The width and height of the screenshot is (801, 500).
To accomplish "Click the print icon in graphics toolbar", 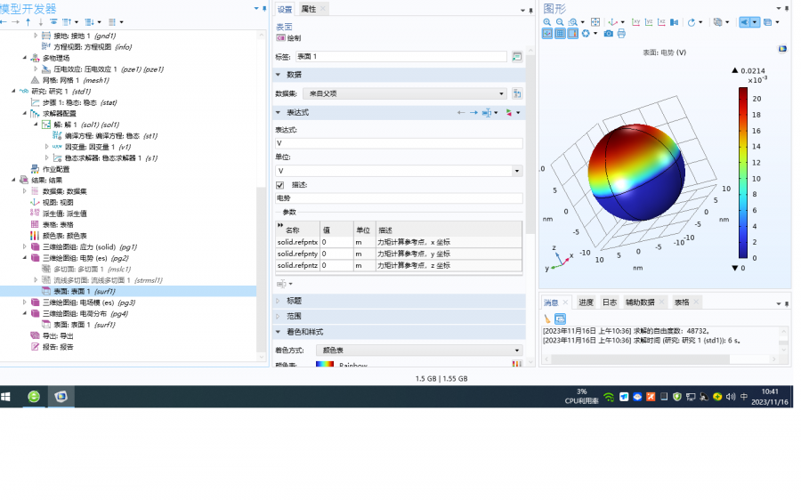I will [x=621, y=34].
